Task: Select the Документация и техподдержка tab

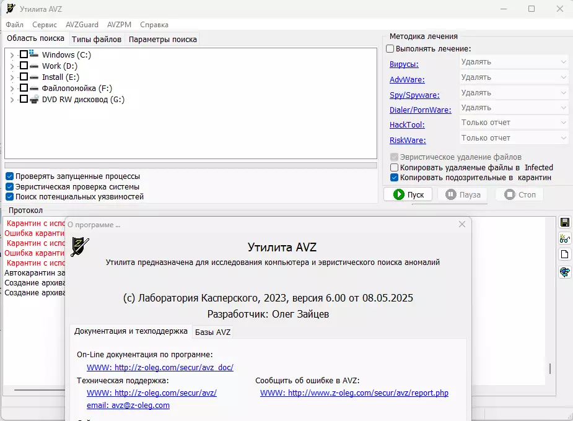Action: pyautogui.click(x=131, y=331)
